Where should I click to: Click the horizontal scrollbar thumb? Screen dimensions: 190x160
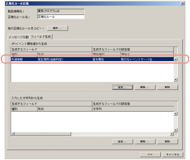[43, 134]
